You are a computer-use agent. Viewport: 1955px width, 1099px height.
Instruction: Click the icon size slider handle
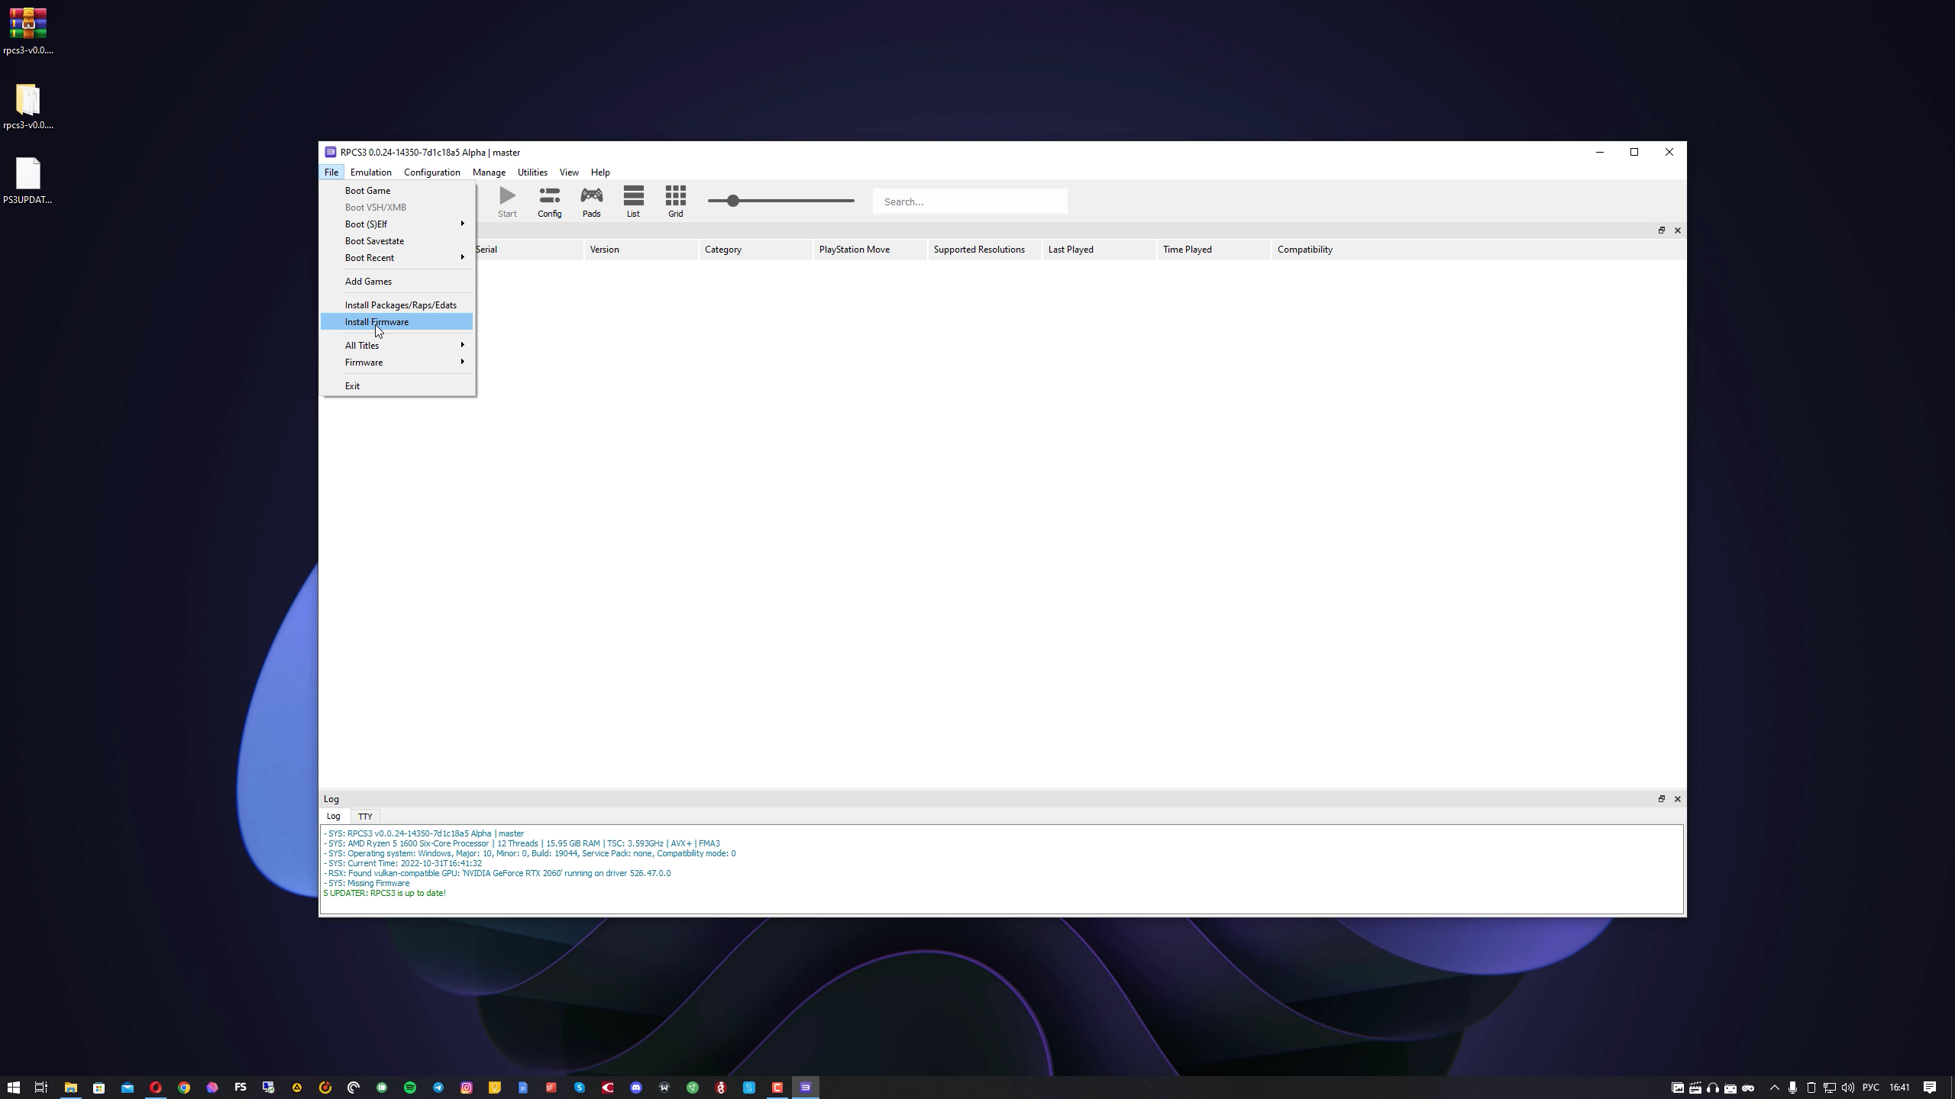(x=732, y=201)
